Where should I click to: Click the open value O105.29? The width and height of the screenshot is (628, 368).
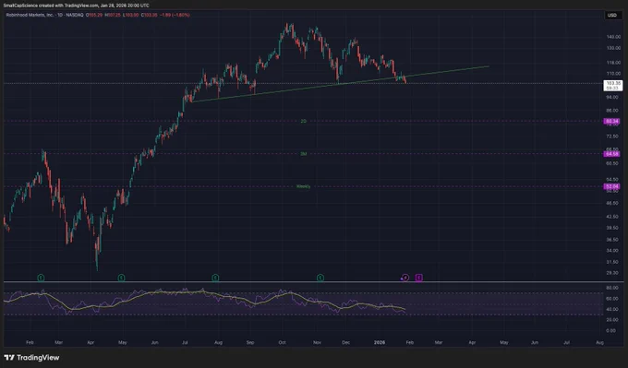[93, 15]
